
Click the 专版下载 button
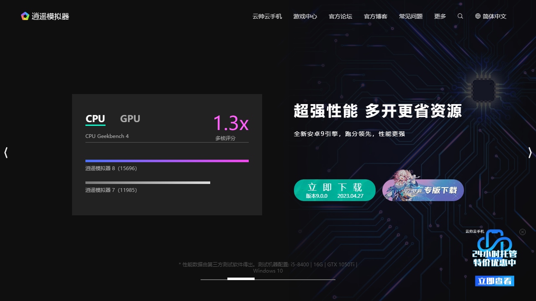[423, 190]
